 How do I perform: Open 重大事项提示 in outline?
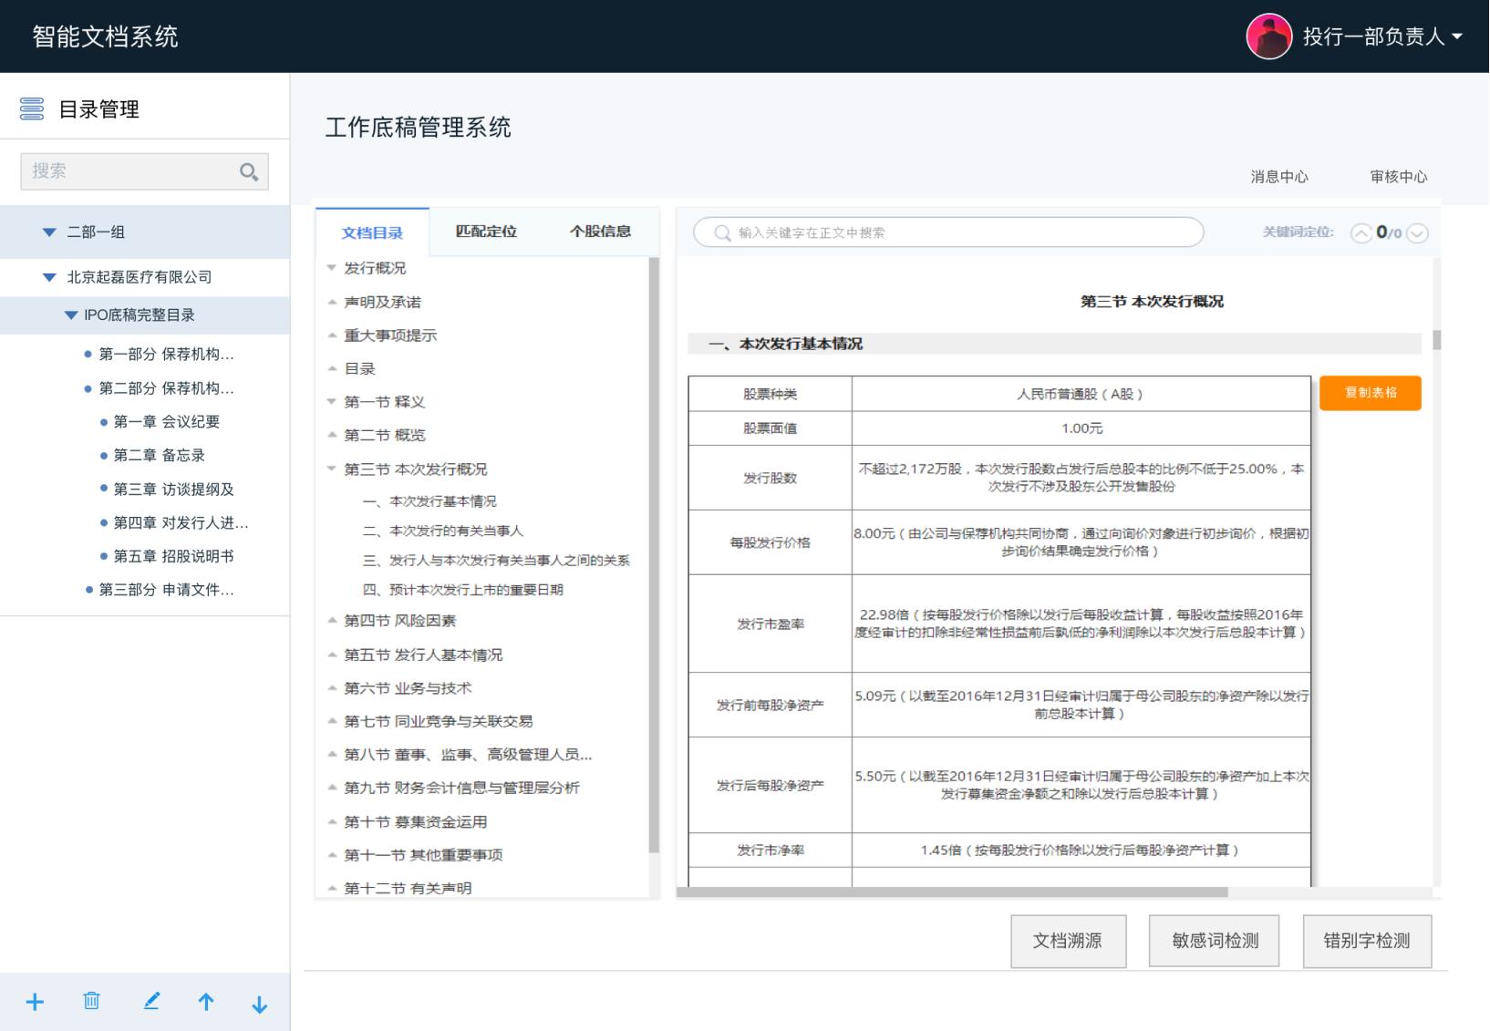pos(390,335)
